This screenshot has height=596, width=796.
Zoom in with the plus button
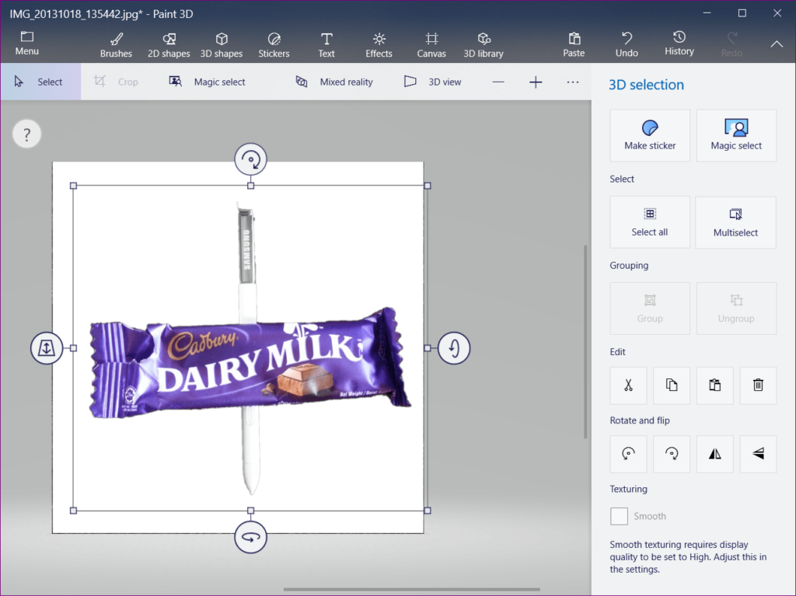536,82
